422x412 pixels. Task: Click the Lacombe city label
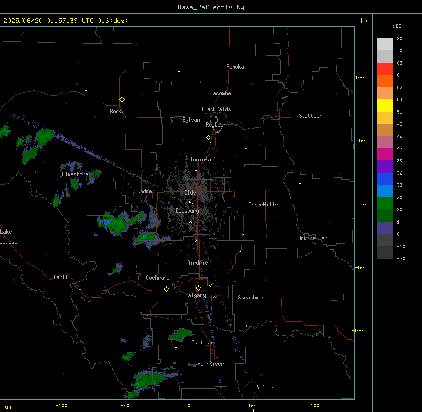point(220,93)
